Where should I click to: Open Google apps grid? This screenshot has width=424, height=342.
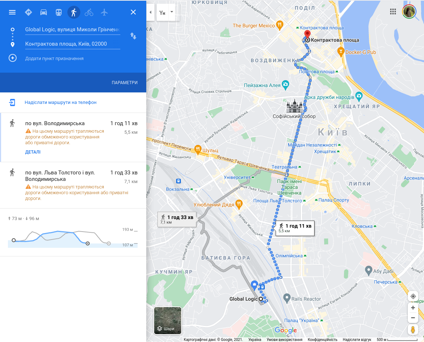point(393,12)
